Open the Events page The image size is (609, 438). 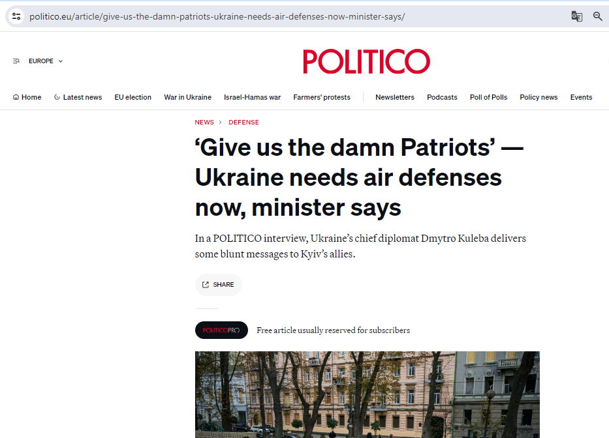pos(581,97)
